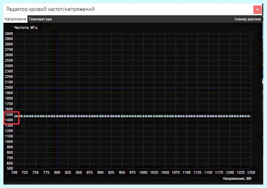Click the 500 MHz frequency axis label
This screenshot has height=188, width=267.
pyautogui.click(x=10, y=168)
